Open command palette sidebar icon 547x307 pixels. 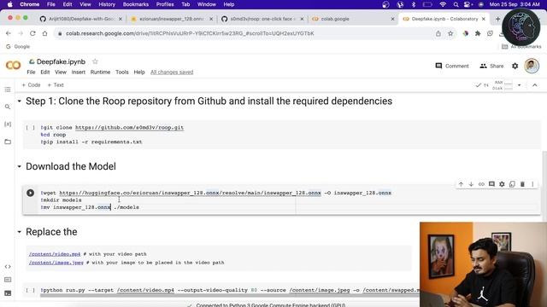(8, 280)
